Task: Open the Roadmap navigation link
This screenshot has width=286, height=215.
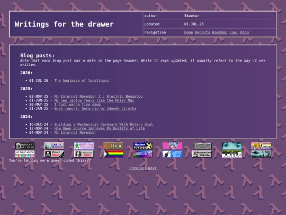Action: click(x=220, y=32)
